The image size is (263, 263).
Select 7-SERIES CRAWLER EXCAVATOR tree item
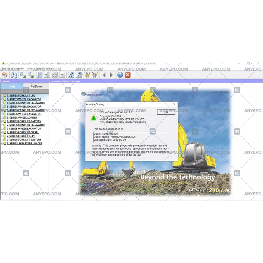click(26, 125)
